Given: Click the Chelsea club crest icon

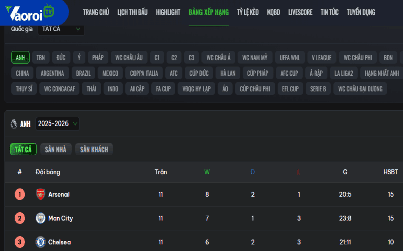Looking at the screenshot, I should 40,242.
